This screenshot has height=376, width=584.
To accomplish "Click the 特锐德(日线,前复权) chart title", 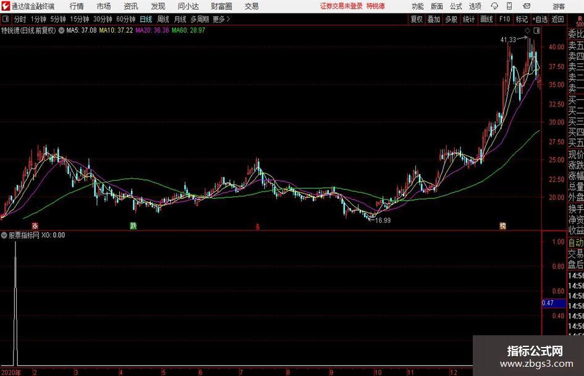I will click(x=28, y=30).
